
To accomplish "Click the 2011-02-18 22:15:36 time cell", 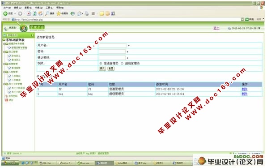I will click(x=170, y=89).
